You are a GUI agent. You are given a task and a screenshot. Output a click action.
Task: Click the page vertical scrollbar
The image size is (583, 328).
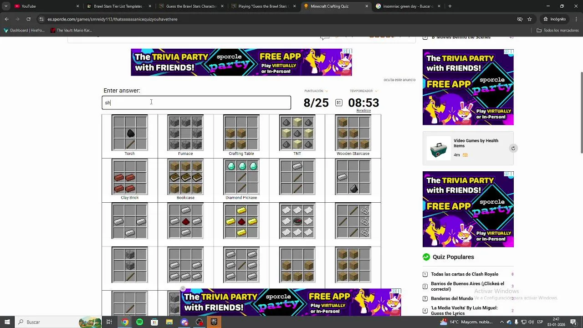(581, 113)
